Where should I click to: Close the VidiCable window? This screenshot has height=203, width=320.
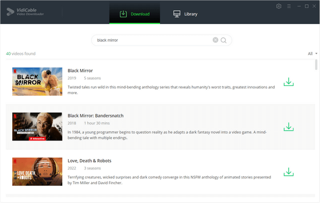[x=314, y=6]
